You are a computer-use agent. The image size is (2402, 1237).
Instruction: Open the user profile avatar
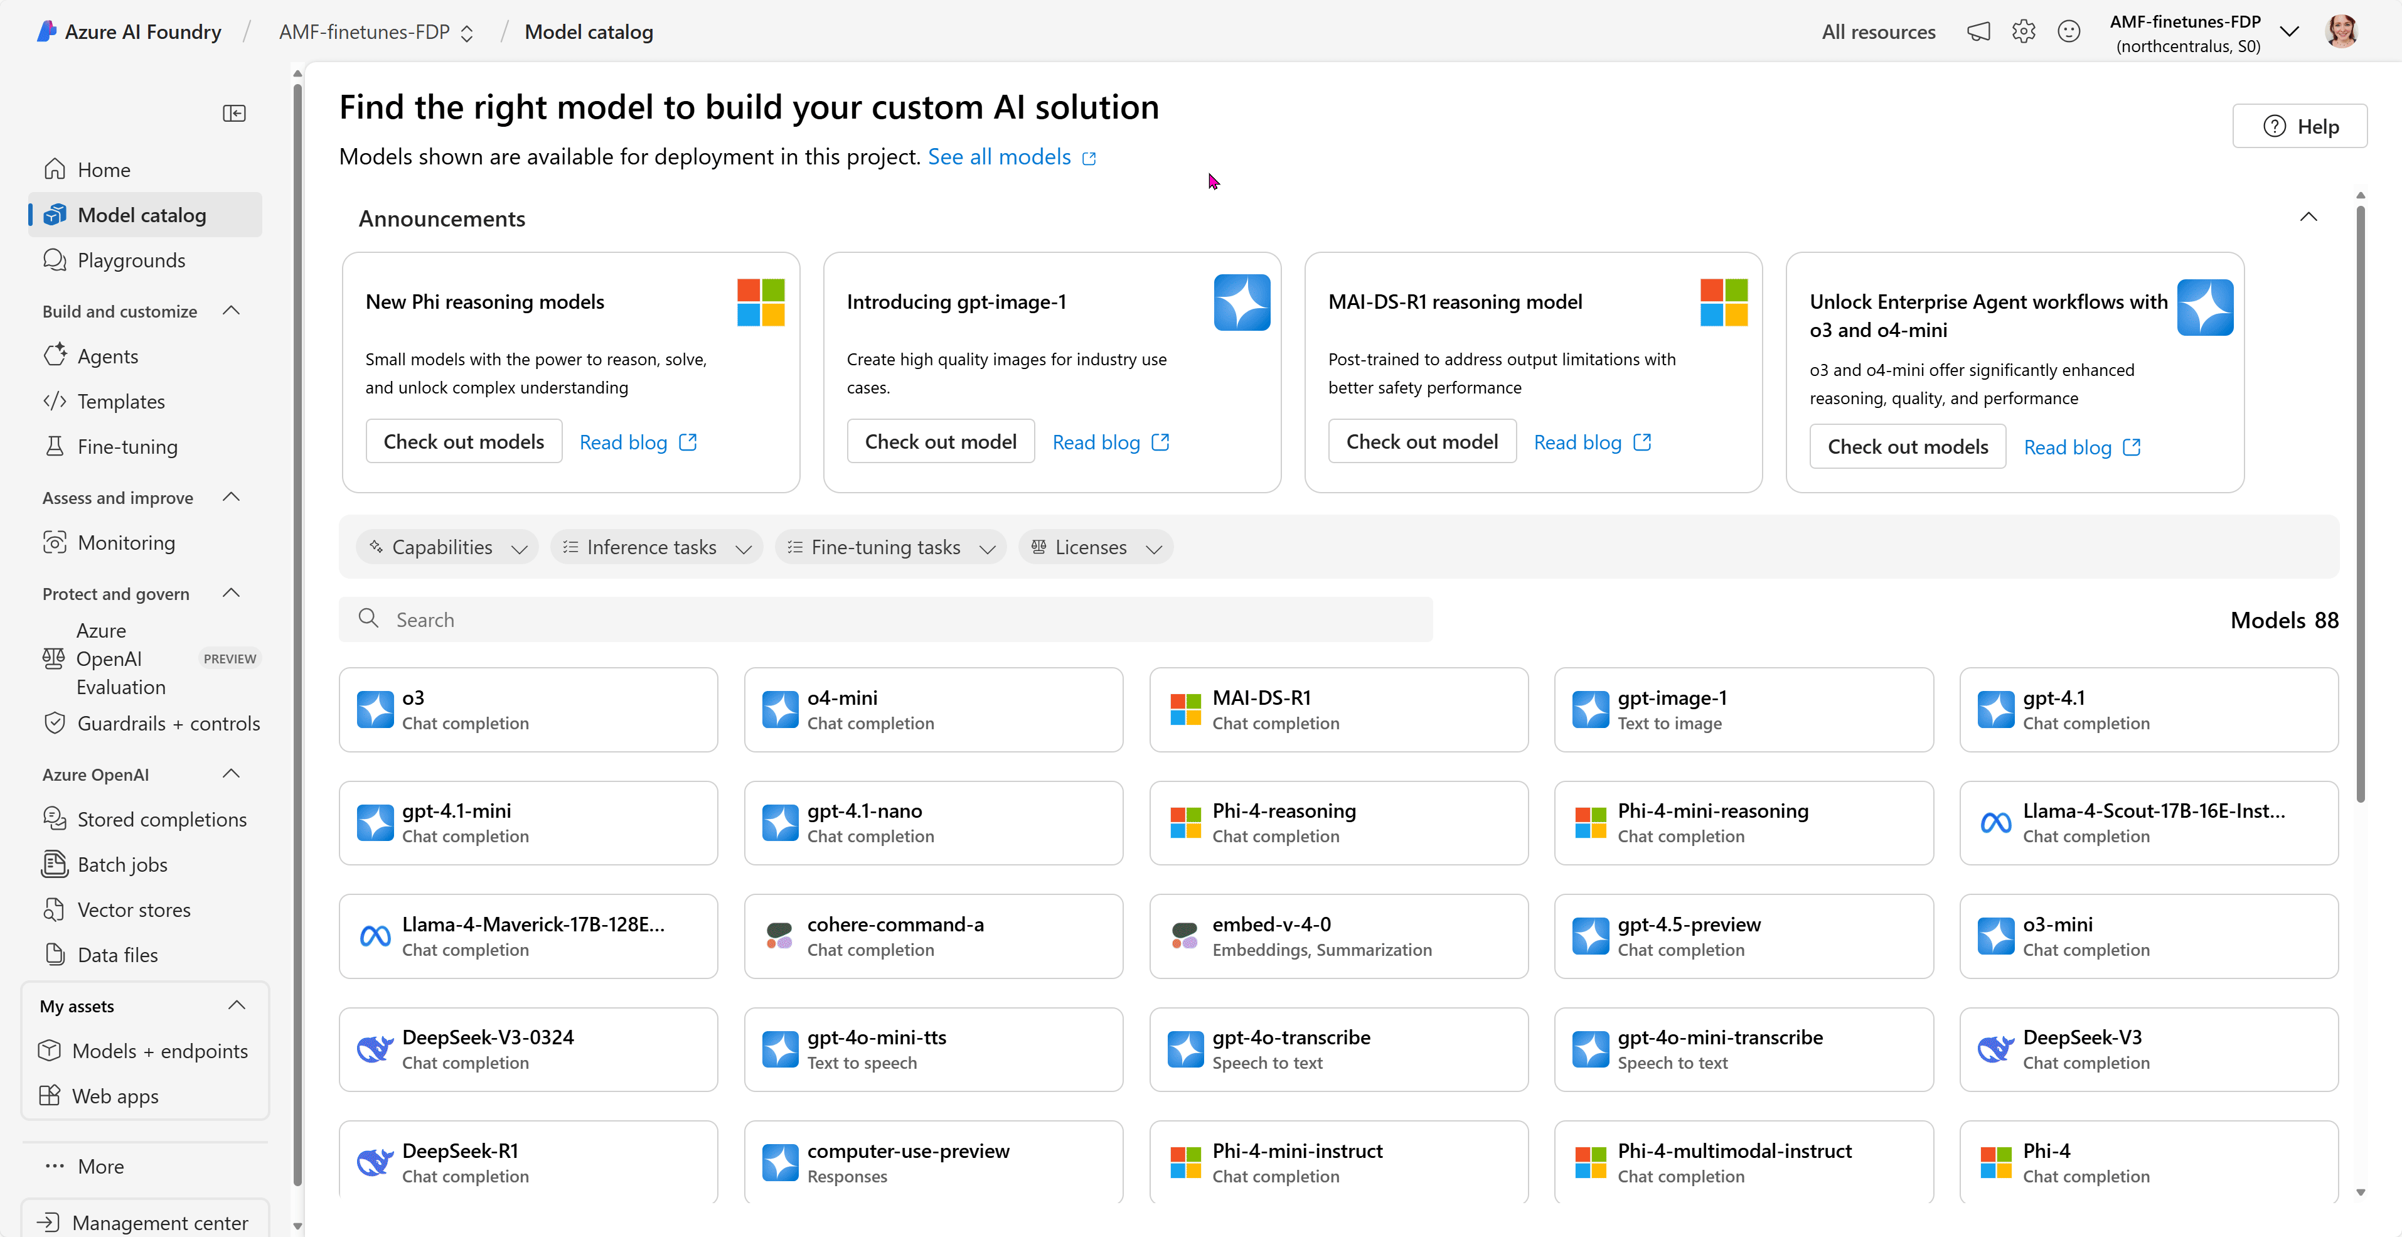[2341, 32]
